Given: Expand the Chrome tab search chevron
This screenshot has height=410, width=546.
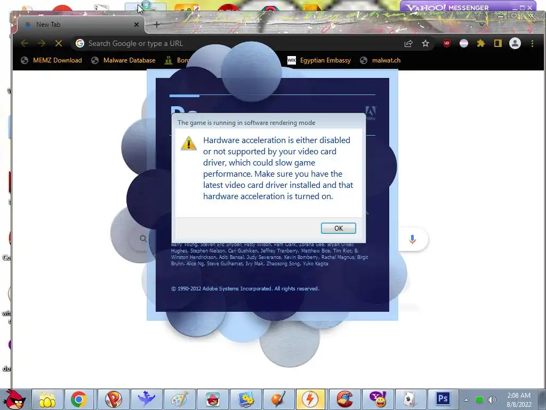Looking at the screenshot, I should [x=481, y=25].
